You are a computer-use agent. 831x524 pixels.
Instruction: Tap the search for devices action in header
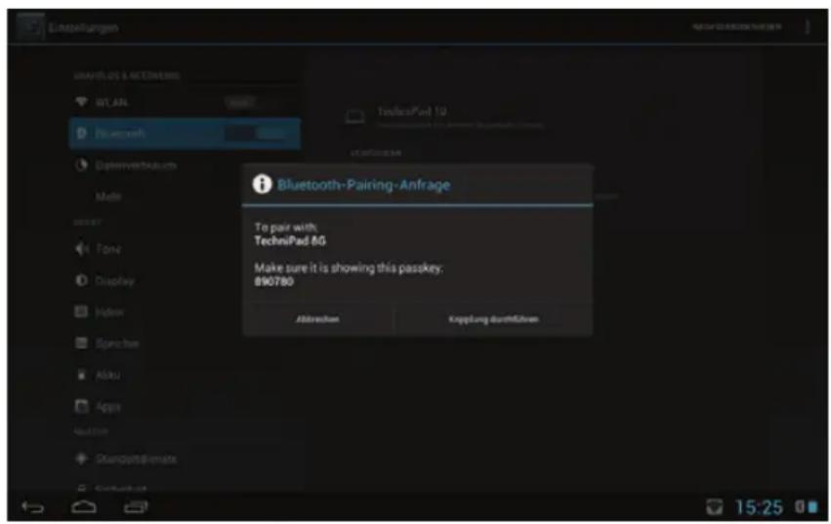[736, 26]
